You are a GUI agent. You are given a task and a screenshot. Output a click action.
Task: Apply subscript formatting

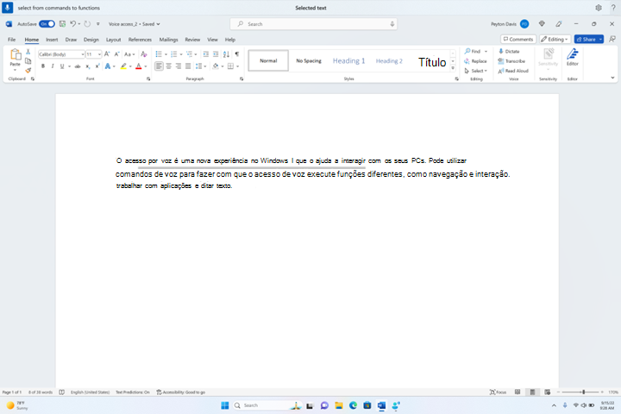coord(87,66)
